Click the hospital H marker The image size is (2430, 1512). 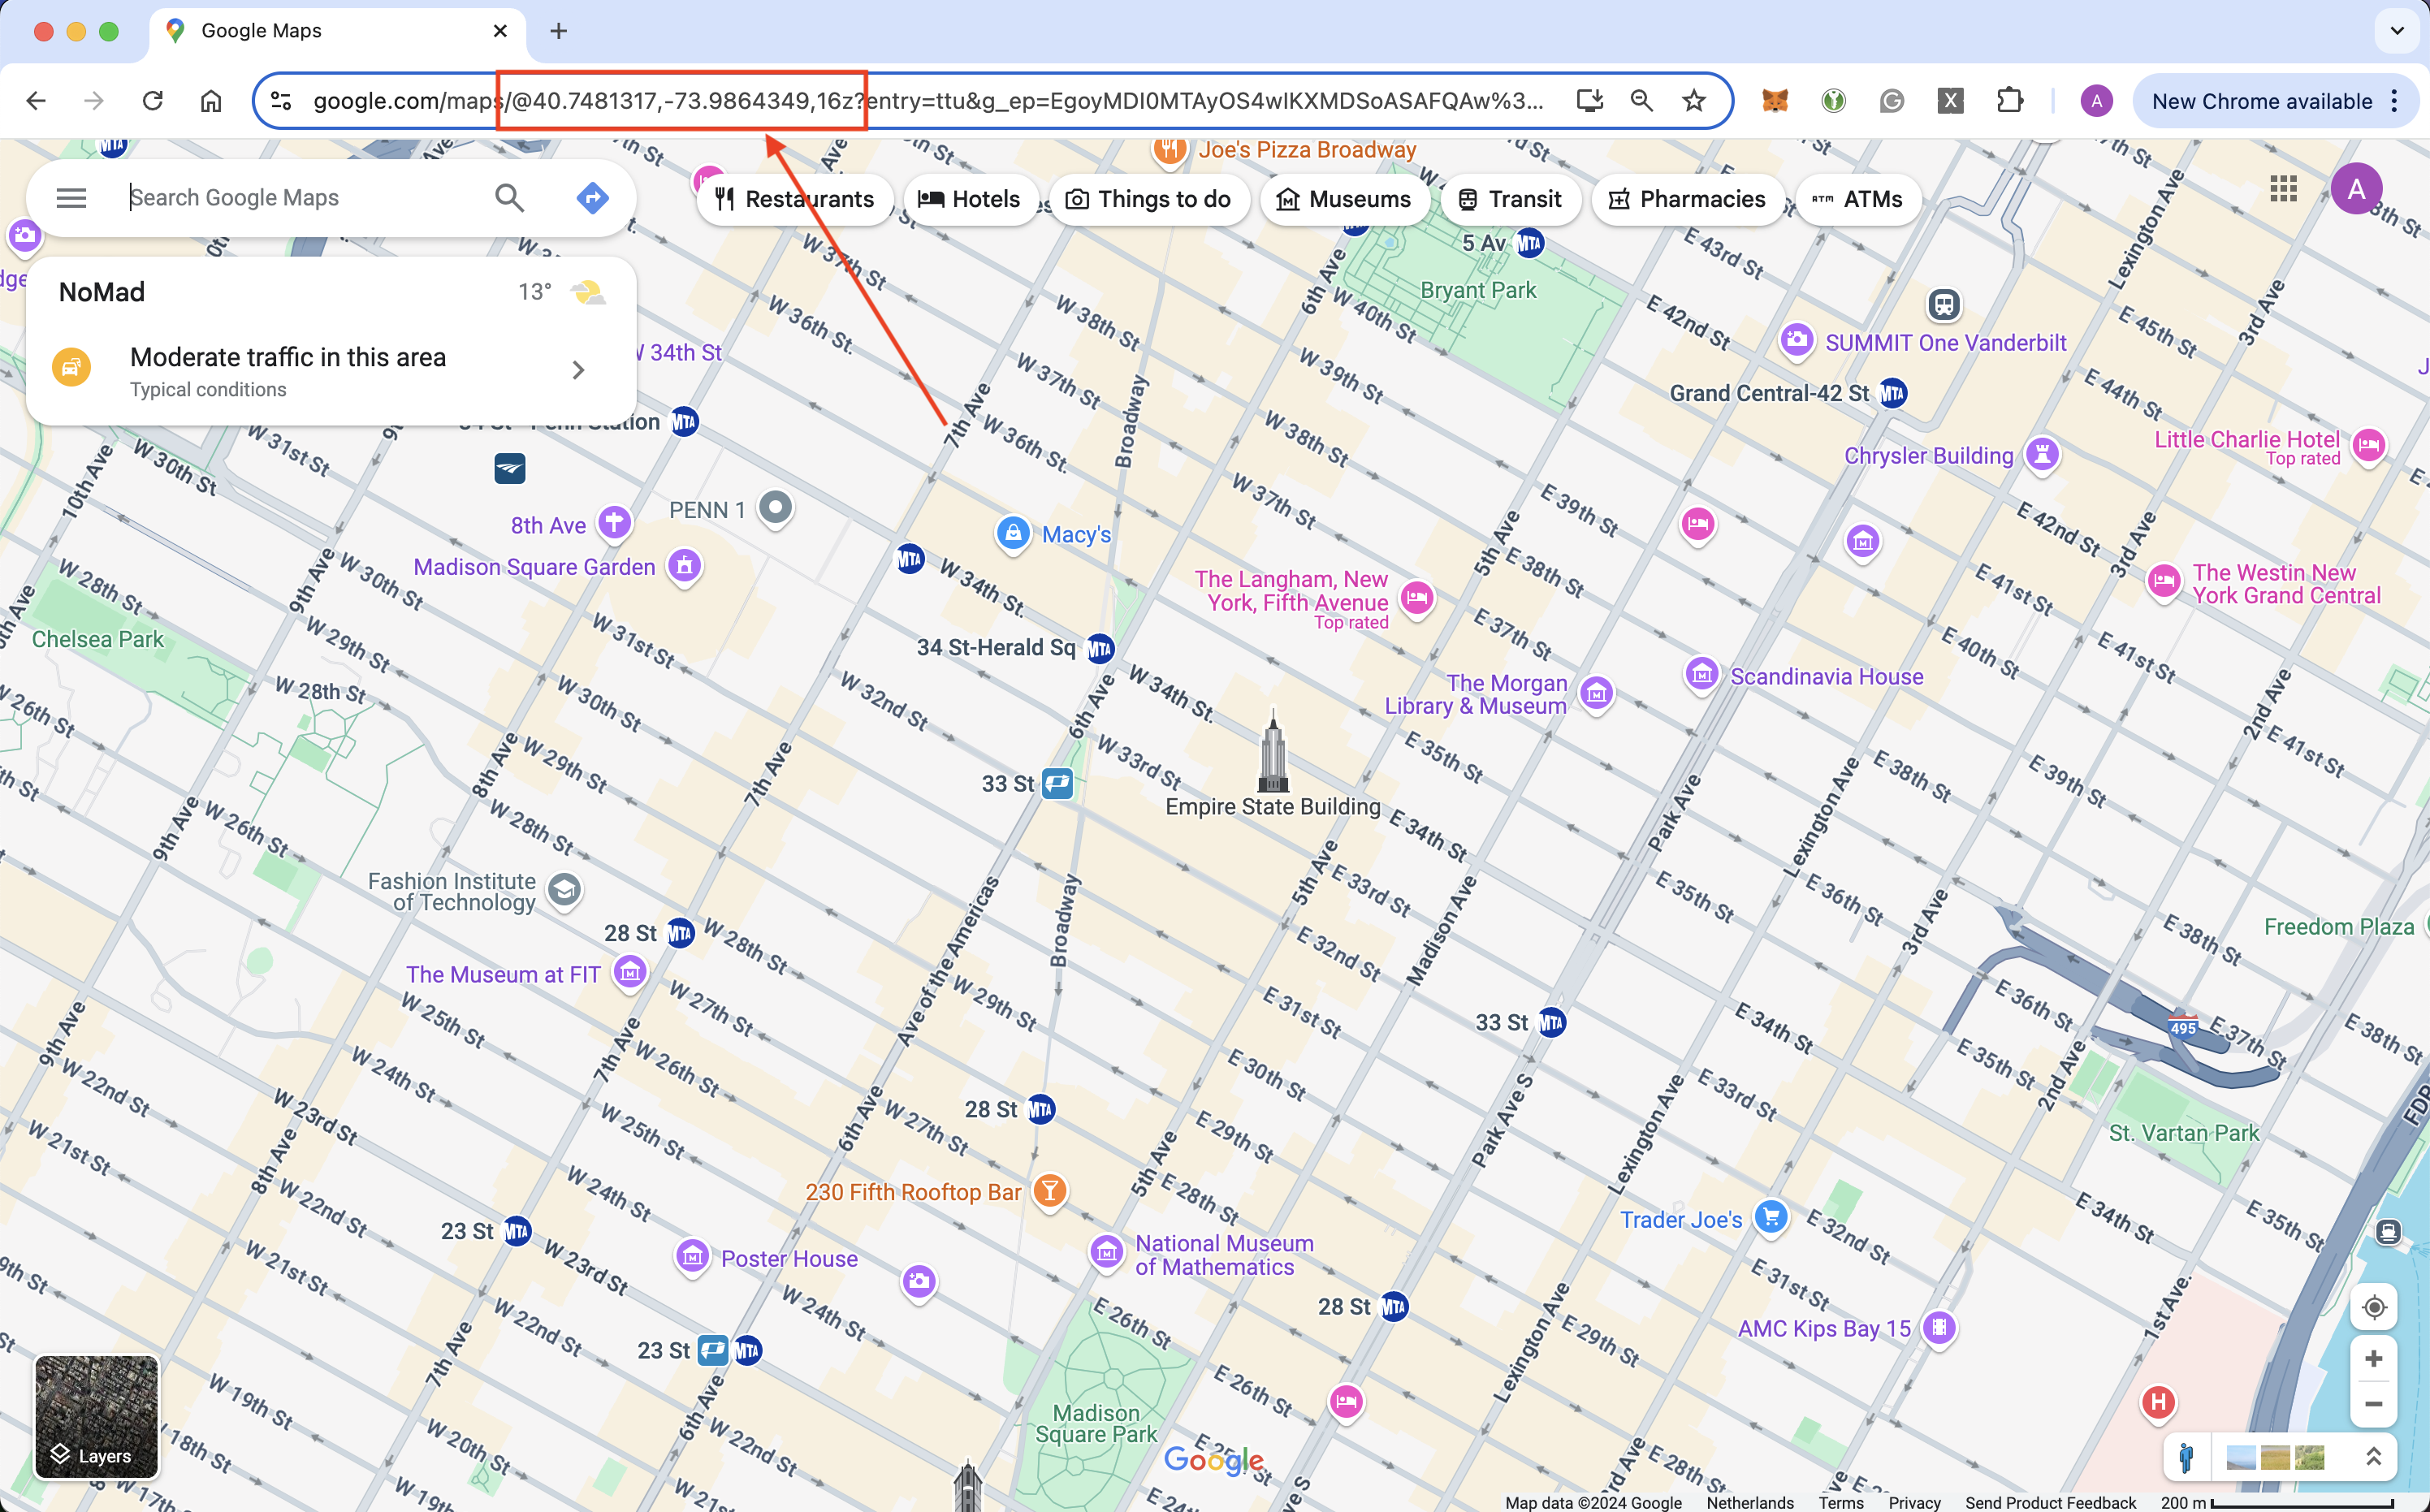click(2158, 1402)
